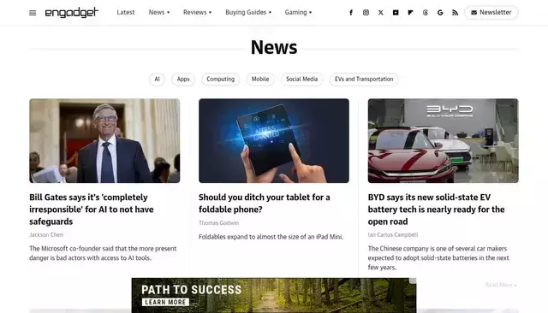This screenshot has height=313, width=548.
Task: Filter news by EVs and Transportation tag
Action: pos(364,80)
